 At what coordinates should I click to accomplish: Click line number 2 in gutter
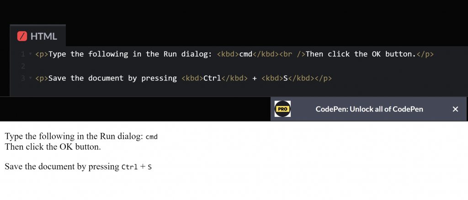click(22, 66)
